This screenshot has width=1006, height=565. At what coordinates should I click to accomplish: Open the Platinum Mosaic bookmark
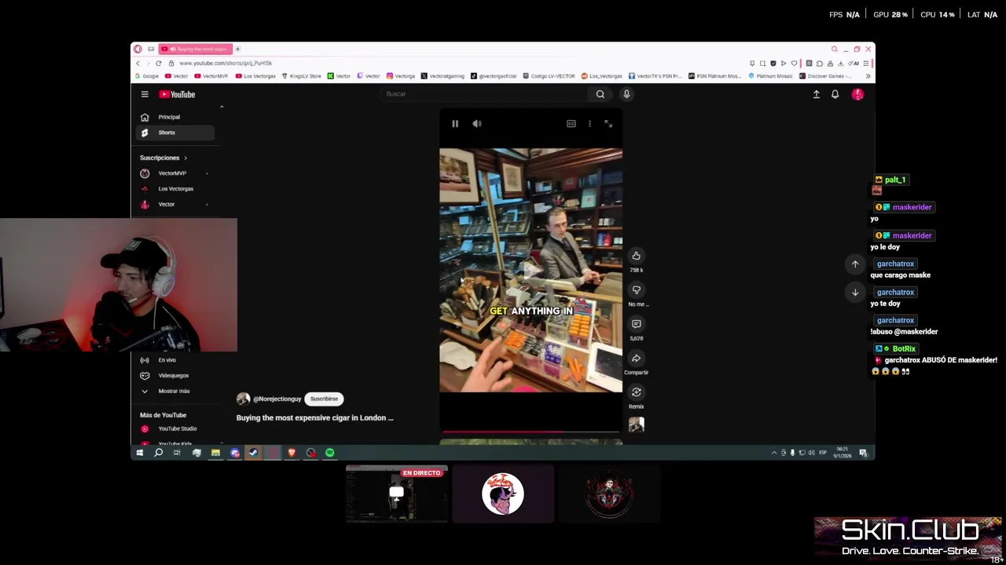(x=771, y=76)
